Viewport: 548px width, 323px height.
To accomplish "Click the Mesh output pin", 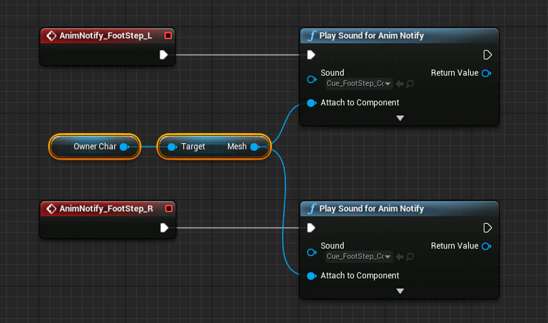I will 255,147.
